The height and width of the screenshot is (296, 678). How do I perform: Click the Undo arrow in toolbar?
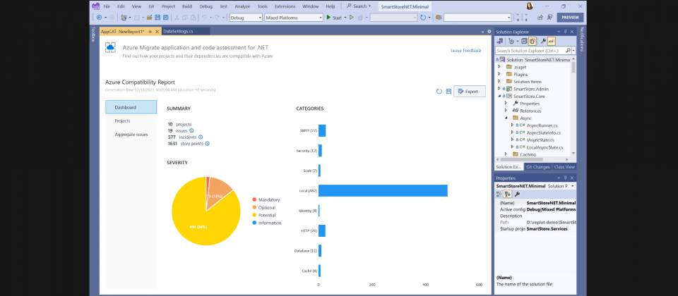[203, 18]
